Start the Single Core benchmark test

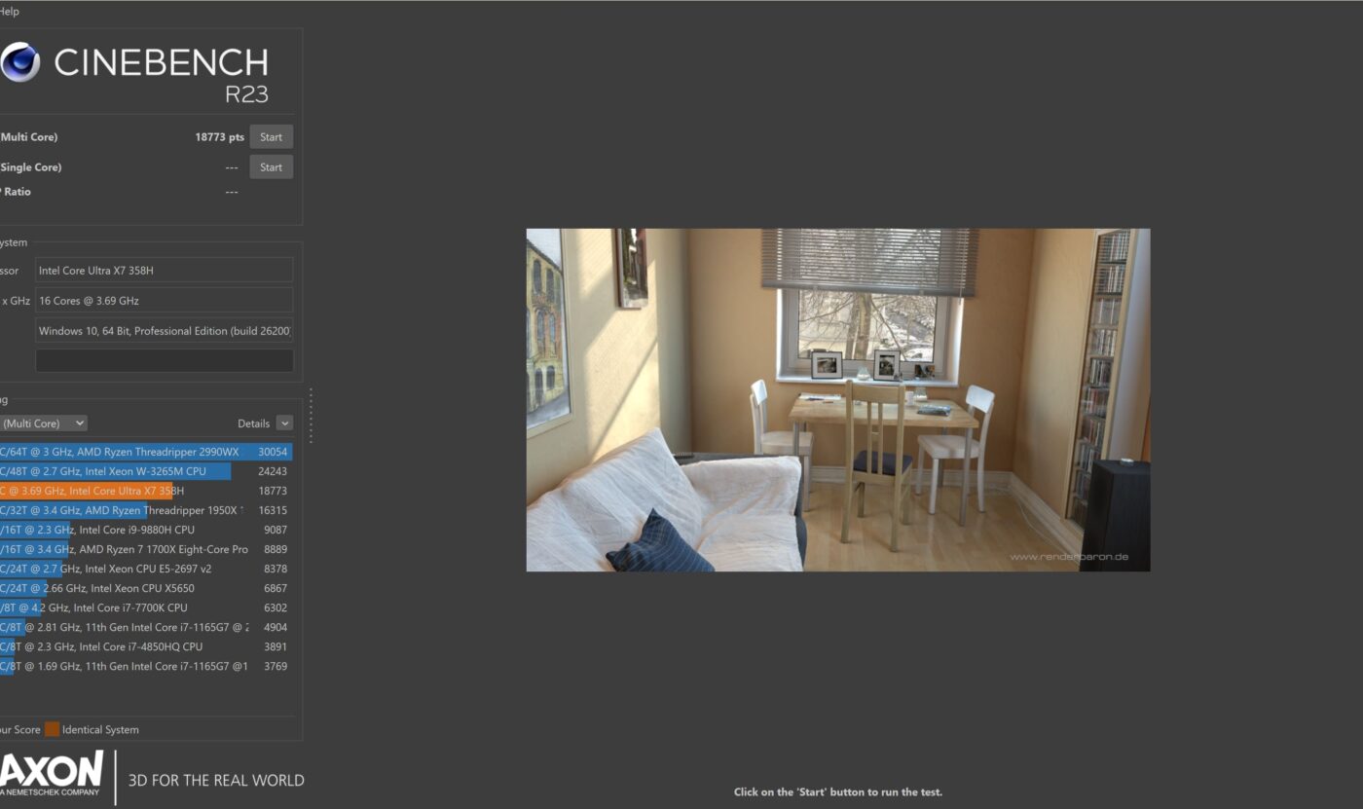(271, 167)
